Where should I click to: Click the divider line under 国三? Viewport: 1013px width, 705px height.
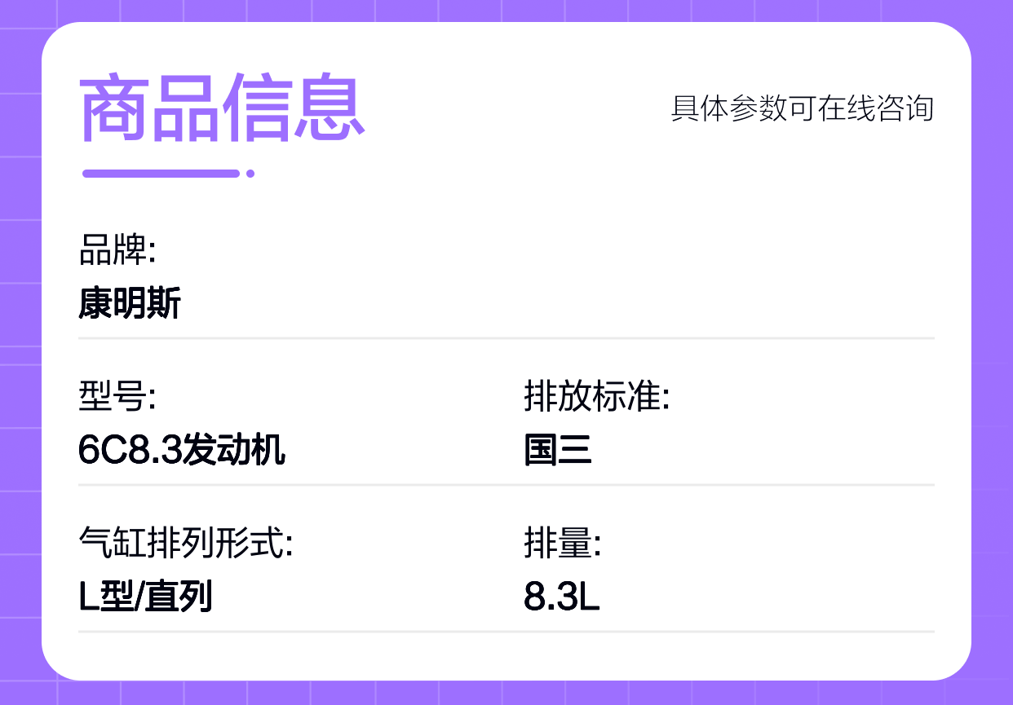coord(506,484)
